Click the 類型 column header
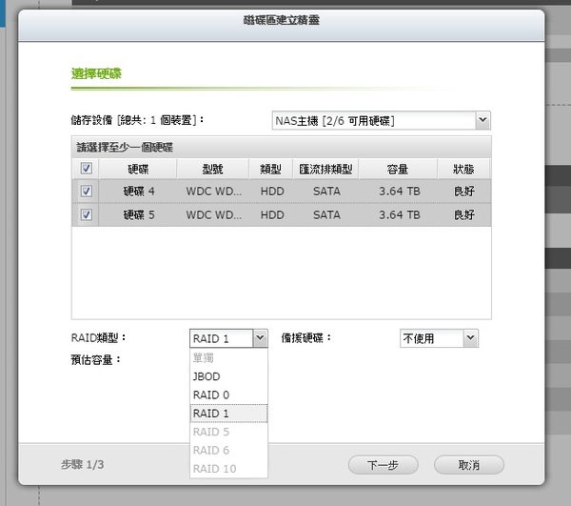571x506 pixels. click(272, 169)
